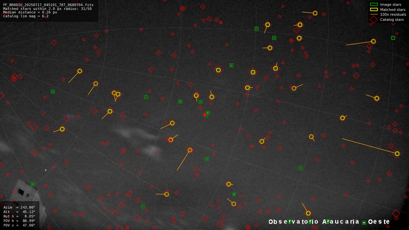
Task: Select the FF_BR001U_20250717_045101_787_0680704.fits filename text
Action: [48, 5]
